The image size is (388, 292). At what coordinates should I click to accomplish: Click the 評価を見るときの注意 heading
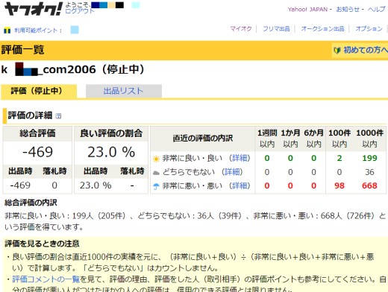tap(42, 244)
